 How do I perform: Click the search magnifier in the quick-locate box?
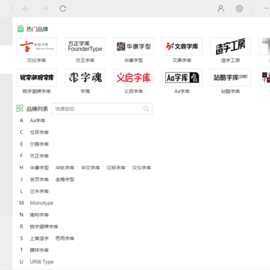point(146,109)
